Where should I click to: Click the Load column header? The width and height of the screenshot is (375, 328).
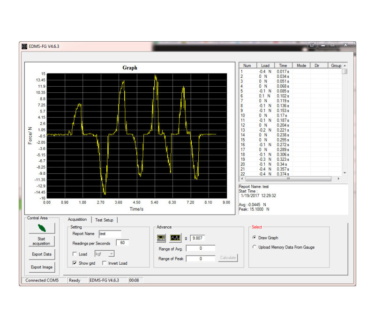pyautogui.click(x=265, y=66)
